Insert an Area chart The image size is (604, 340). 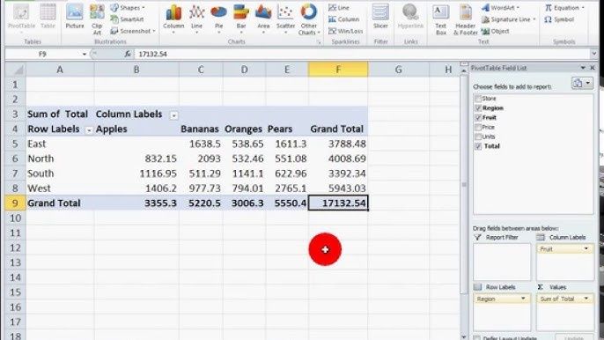pos(263,18)
